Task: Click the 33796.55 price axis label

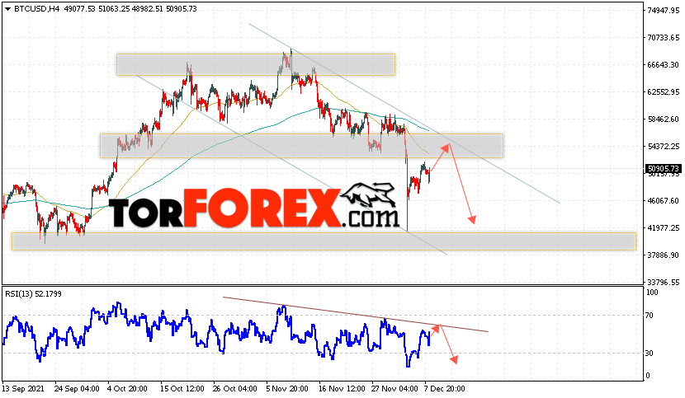Action: pos(664,283)
